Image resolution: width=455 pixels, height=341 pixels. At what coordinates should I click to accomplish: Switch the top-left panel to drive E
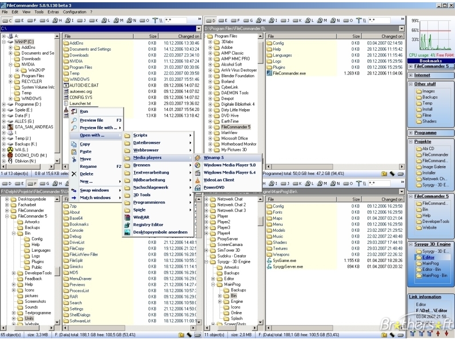point(20,20)
